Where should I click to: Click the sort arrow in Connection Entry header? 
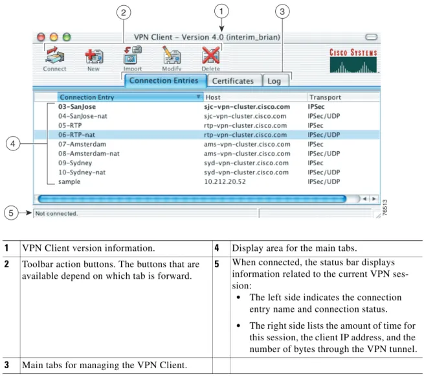(x=198, y=97)
